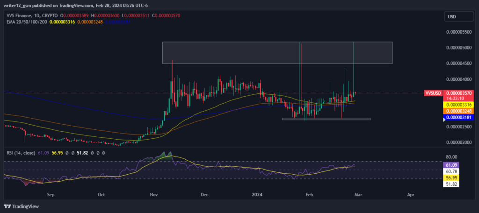The image size is (479, 213).
Task: Select the large gray resistance zone rectangle
Action: click(x=277, y=53)
